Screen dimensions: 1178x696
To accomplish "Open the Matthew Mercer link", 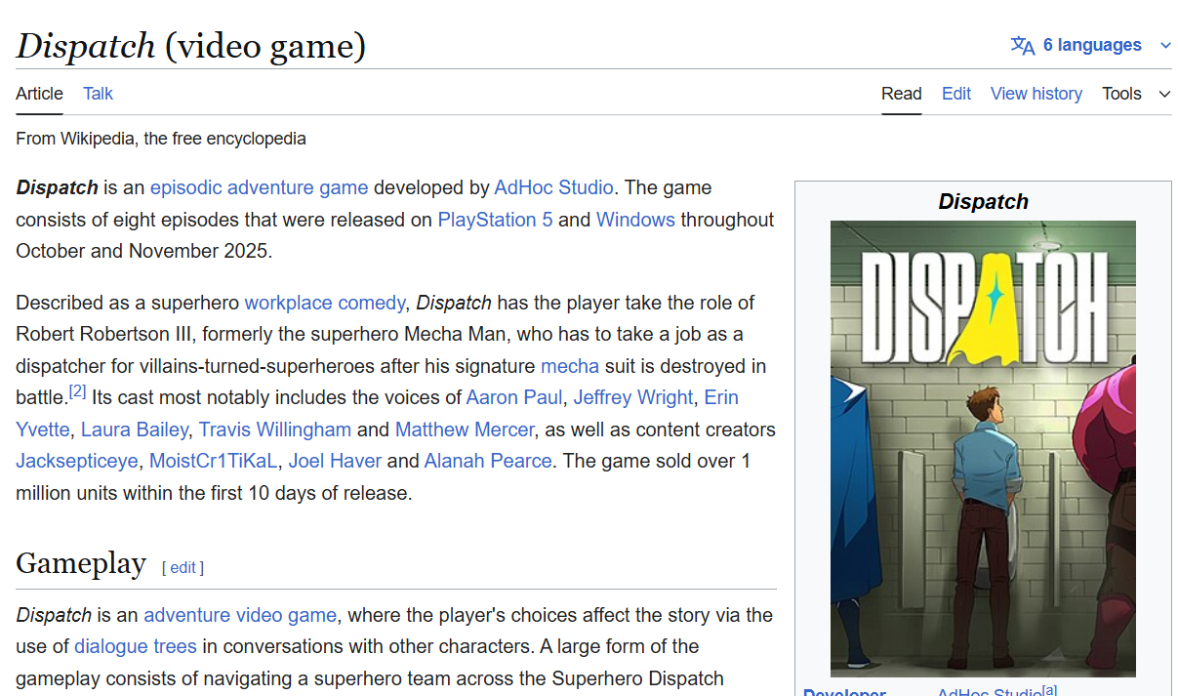I will 465,430.
